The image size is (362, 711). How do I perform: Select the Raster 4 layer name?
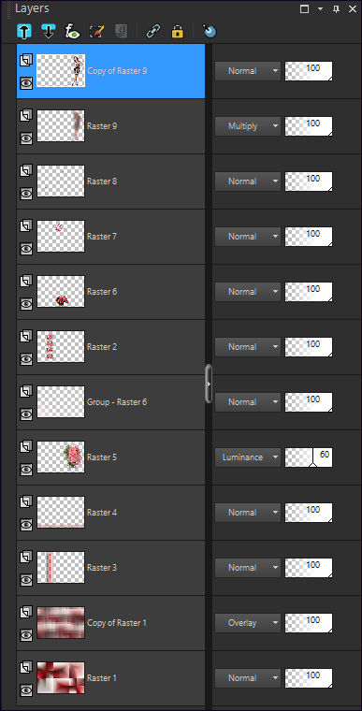coord(102,513)
